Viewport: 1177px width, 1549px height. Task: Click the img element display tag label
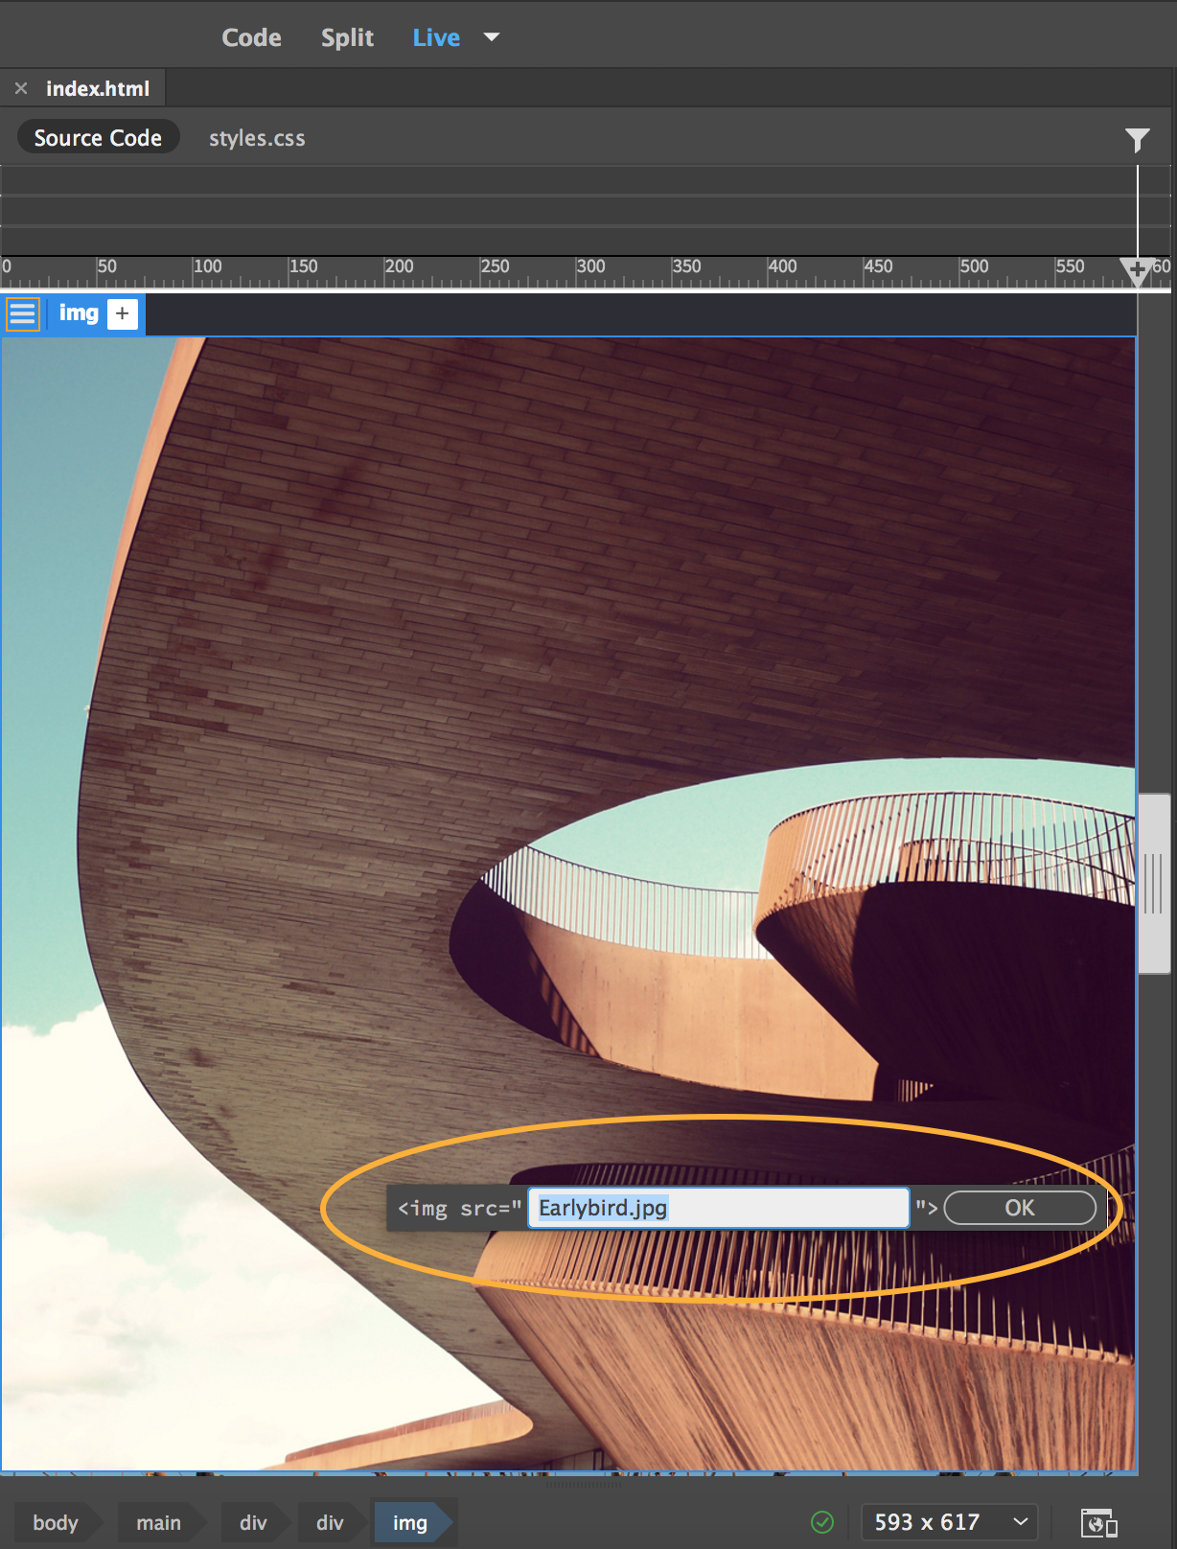point(79,313)
